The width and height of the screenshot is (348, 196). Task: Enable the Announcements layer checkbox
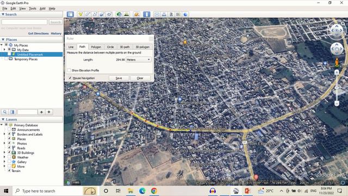(9, 130)
